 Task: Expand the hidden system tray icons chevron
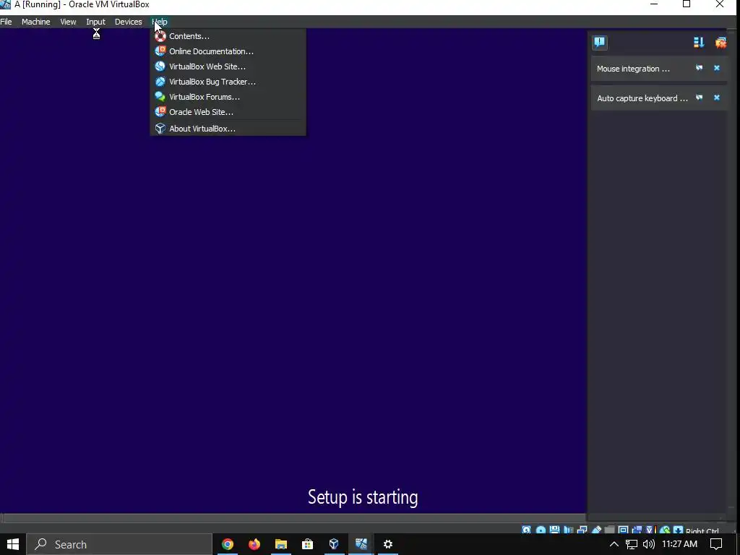tap(614, 544)
